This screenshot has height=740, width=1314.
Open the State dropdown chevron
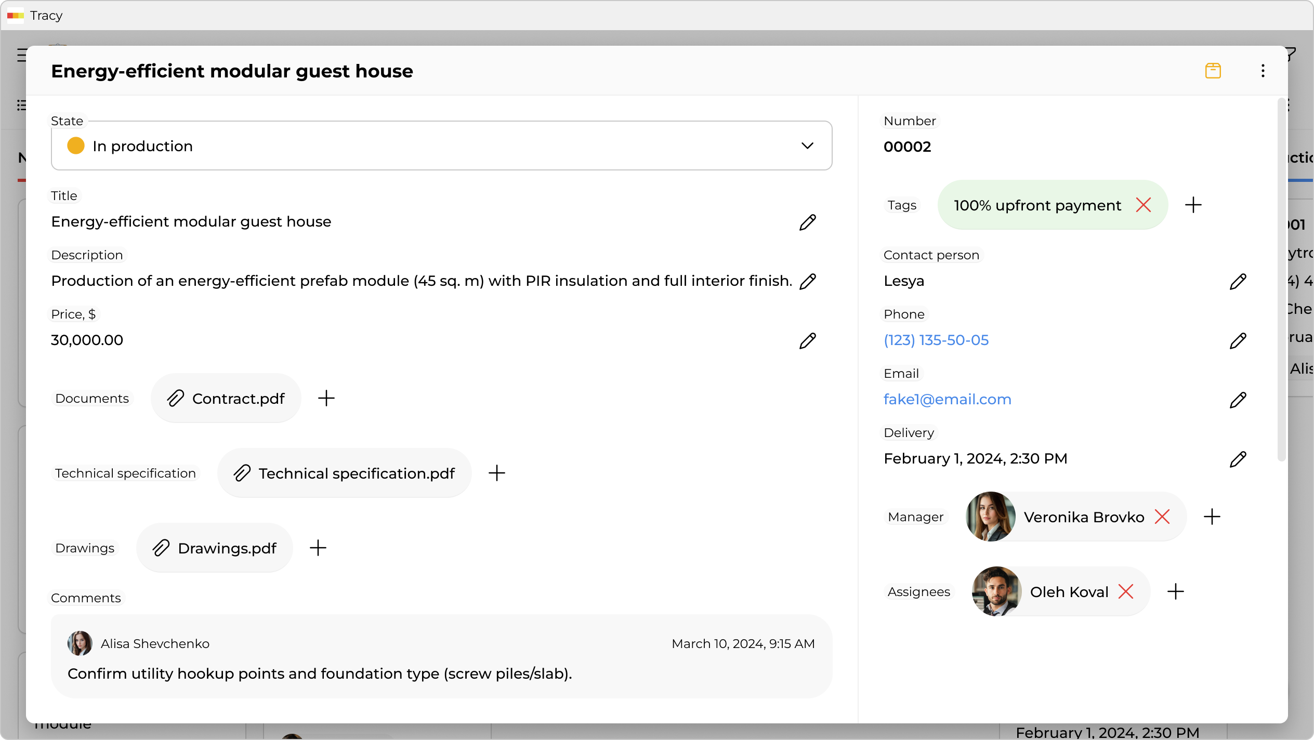click(x=807, y=146)
